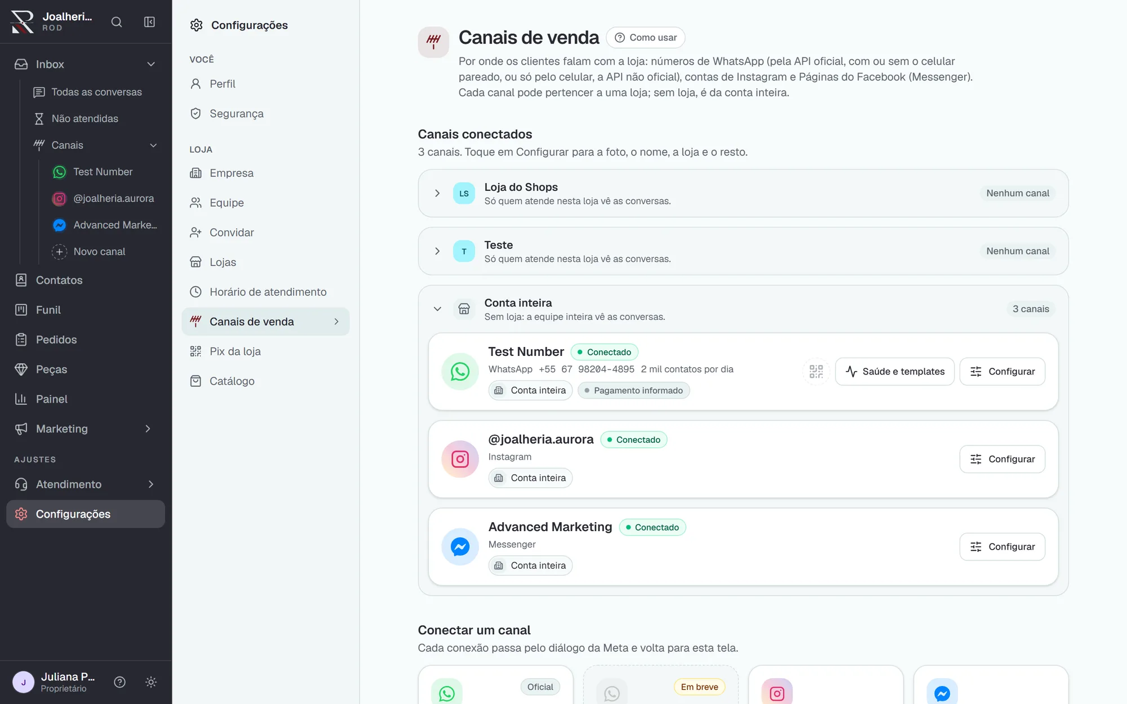1127x704 pixels.
Task: Click the Joalheria logo icon
Action: pyautogui.click(x=23, y=22)
